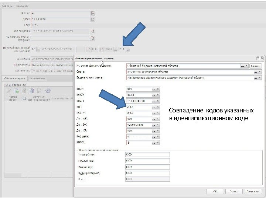
Task: Click the Будущий период amount field
Action: point(147,173)
